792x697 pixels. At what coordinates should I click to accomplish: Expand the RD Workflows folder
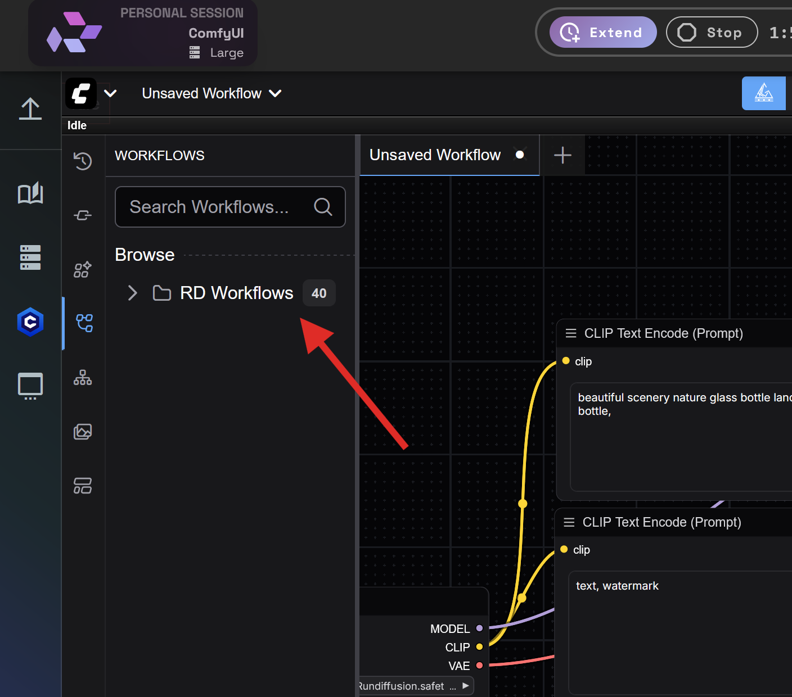click(x=133, y=293)
